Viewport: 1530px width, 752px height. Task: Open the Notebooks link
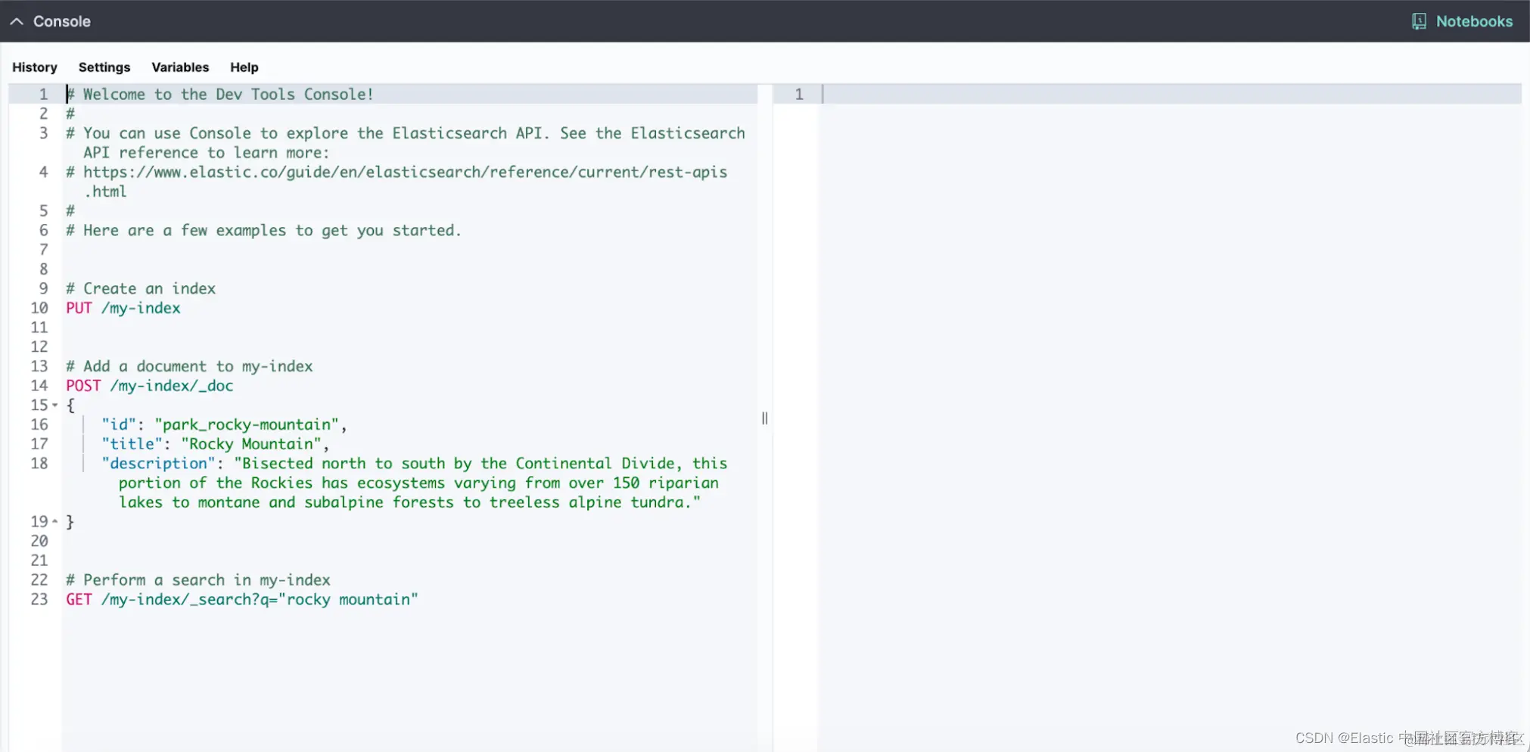pos(1474,22)
